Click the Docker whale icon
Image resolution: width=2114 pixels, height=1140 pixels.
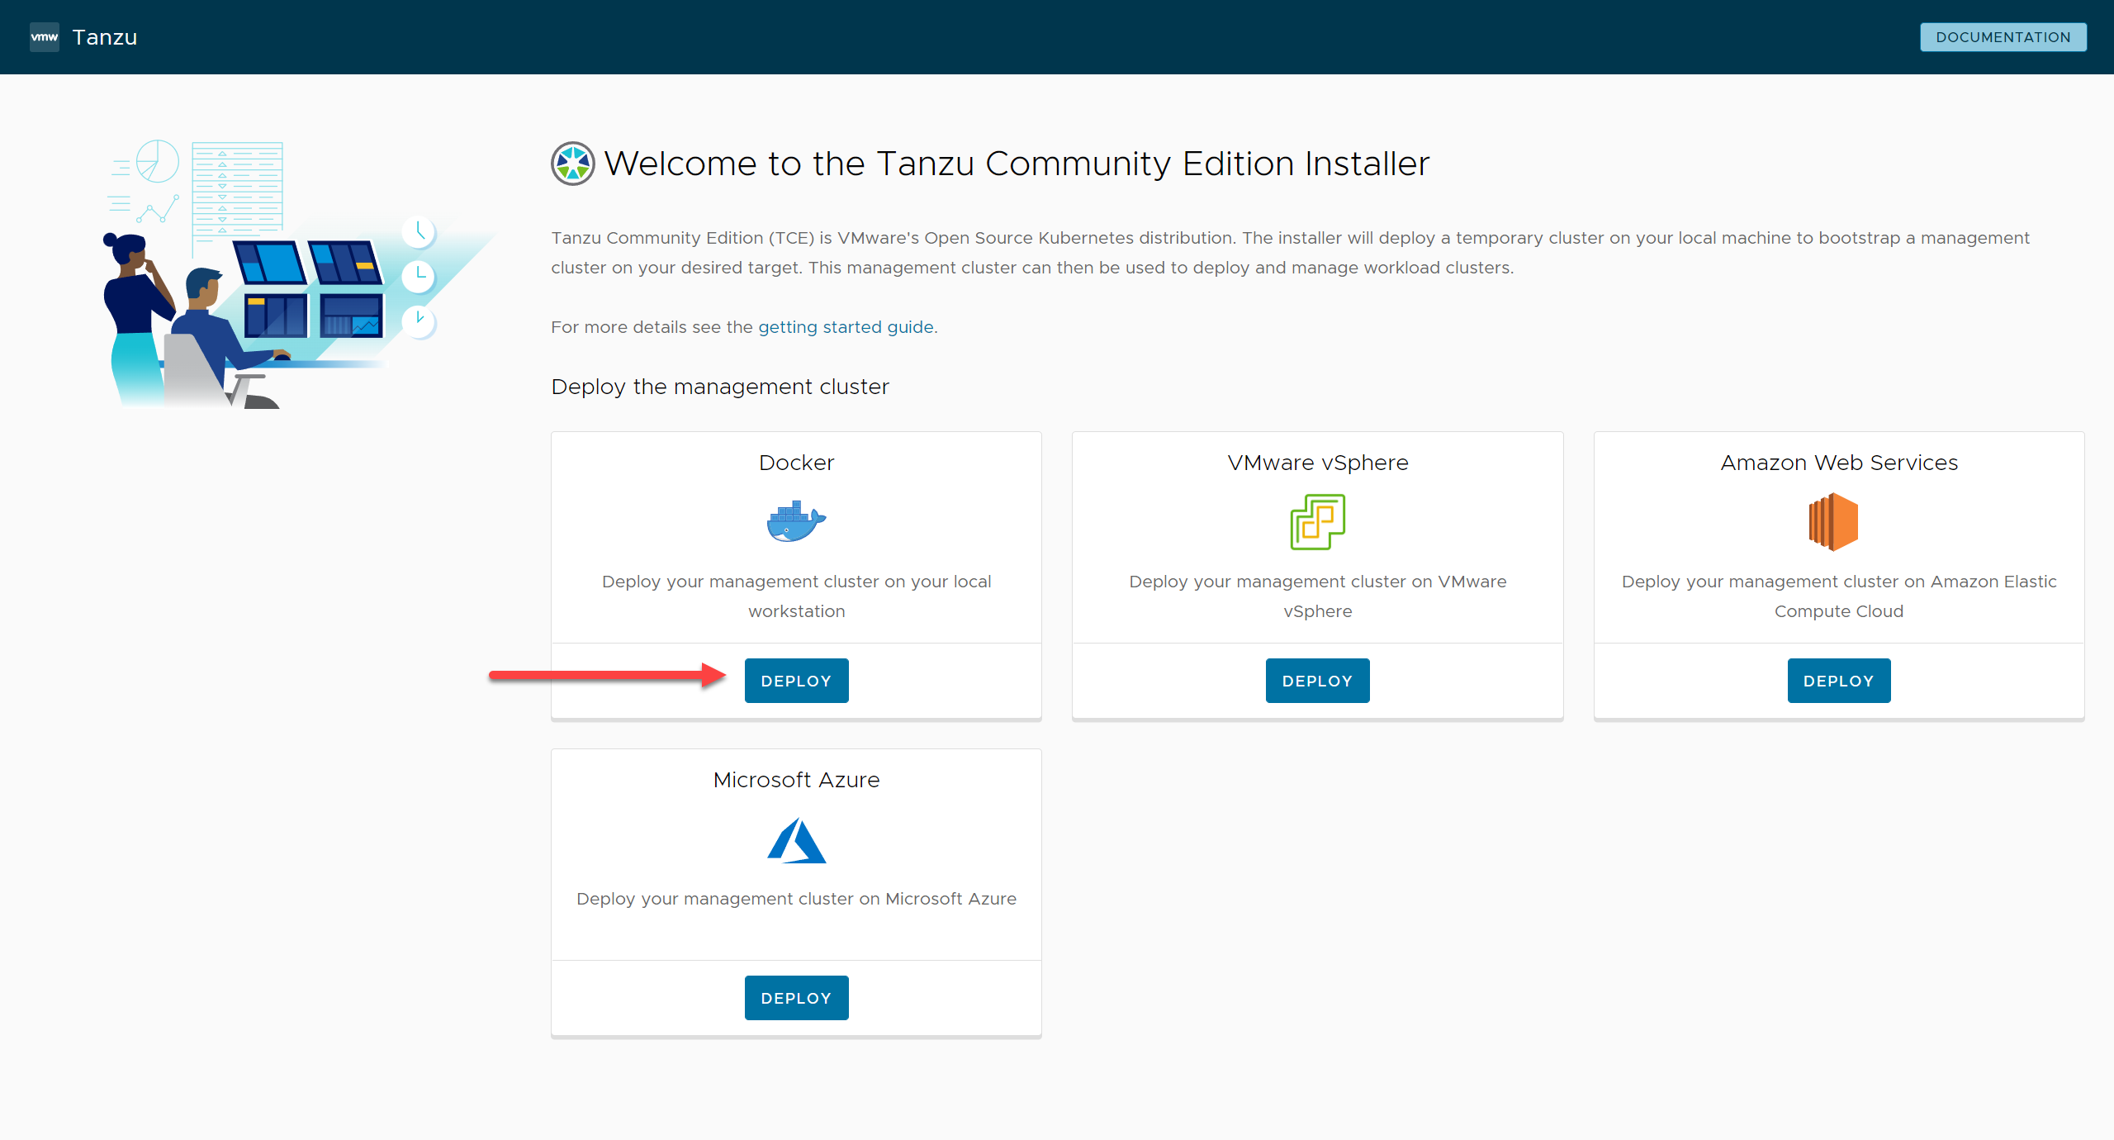[796, 521]
